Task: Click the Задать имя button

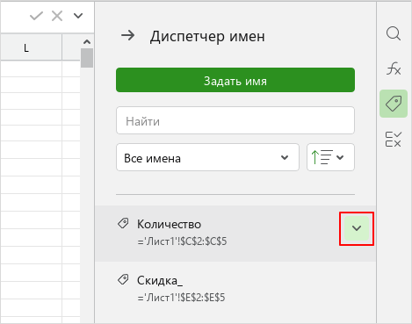Action: [x=235, y=80]
